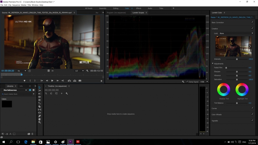The width and height of the screenshot is (258, 145).
Task: Open Lumetri Scopes wrench settings
Action: (x=183, y=82)
